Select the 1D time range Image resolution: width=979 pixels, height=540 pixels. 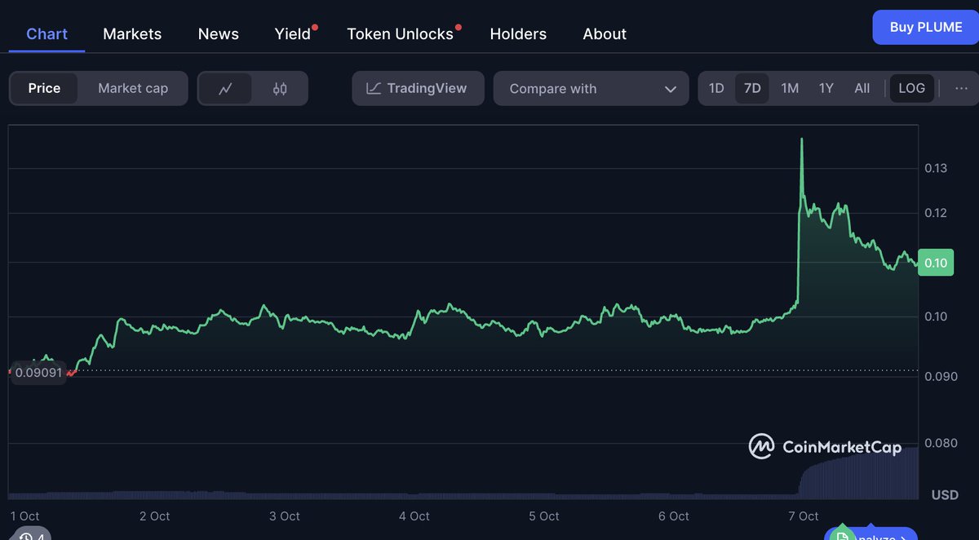click(716, 88)
